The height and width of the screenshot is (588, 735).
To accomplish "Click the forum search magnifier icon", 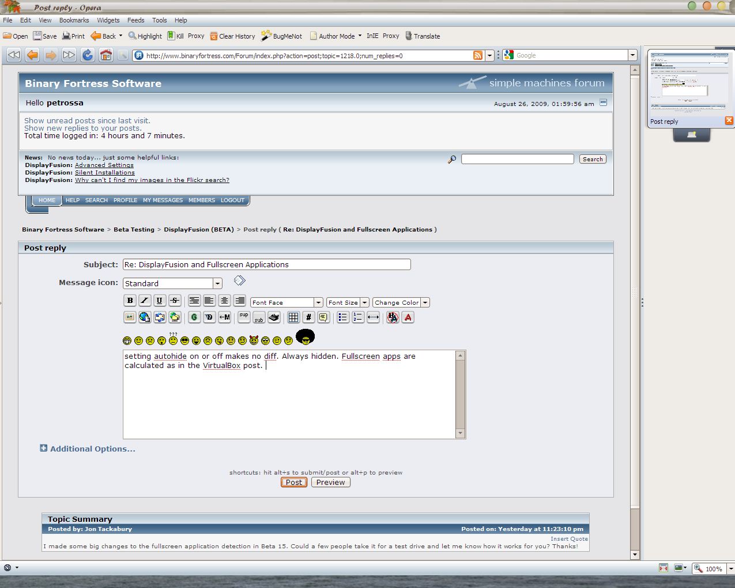I will click(x=452, y=159).
